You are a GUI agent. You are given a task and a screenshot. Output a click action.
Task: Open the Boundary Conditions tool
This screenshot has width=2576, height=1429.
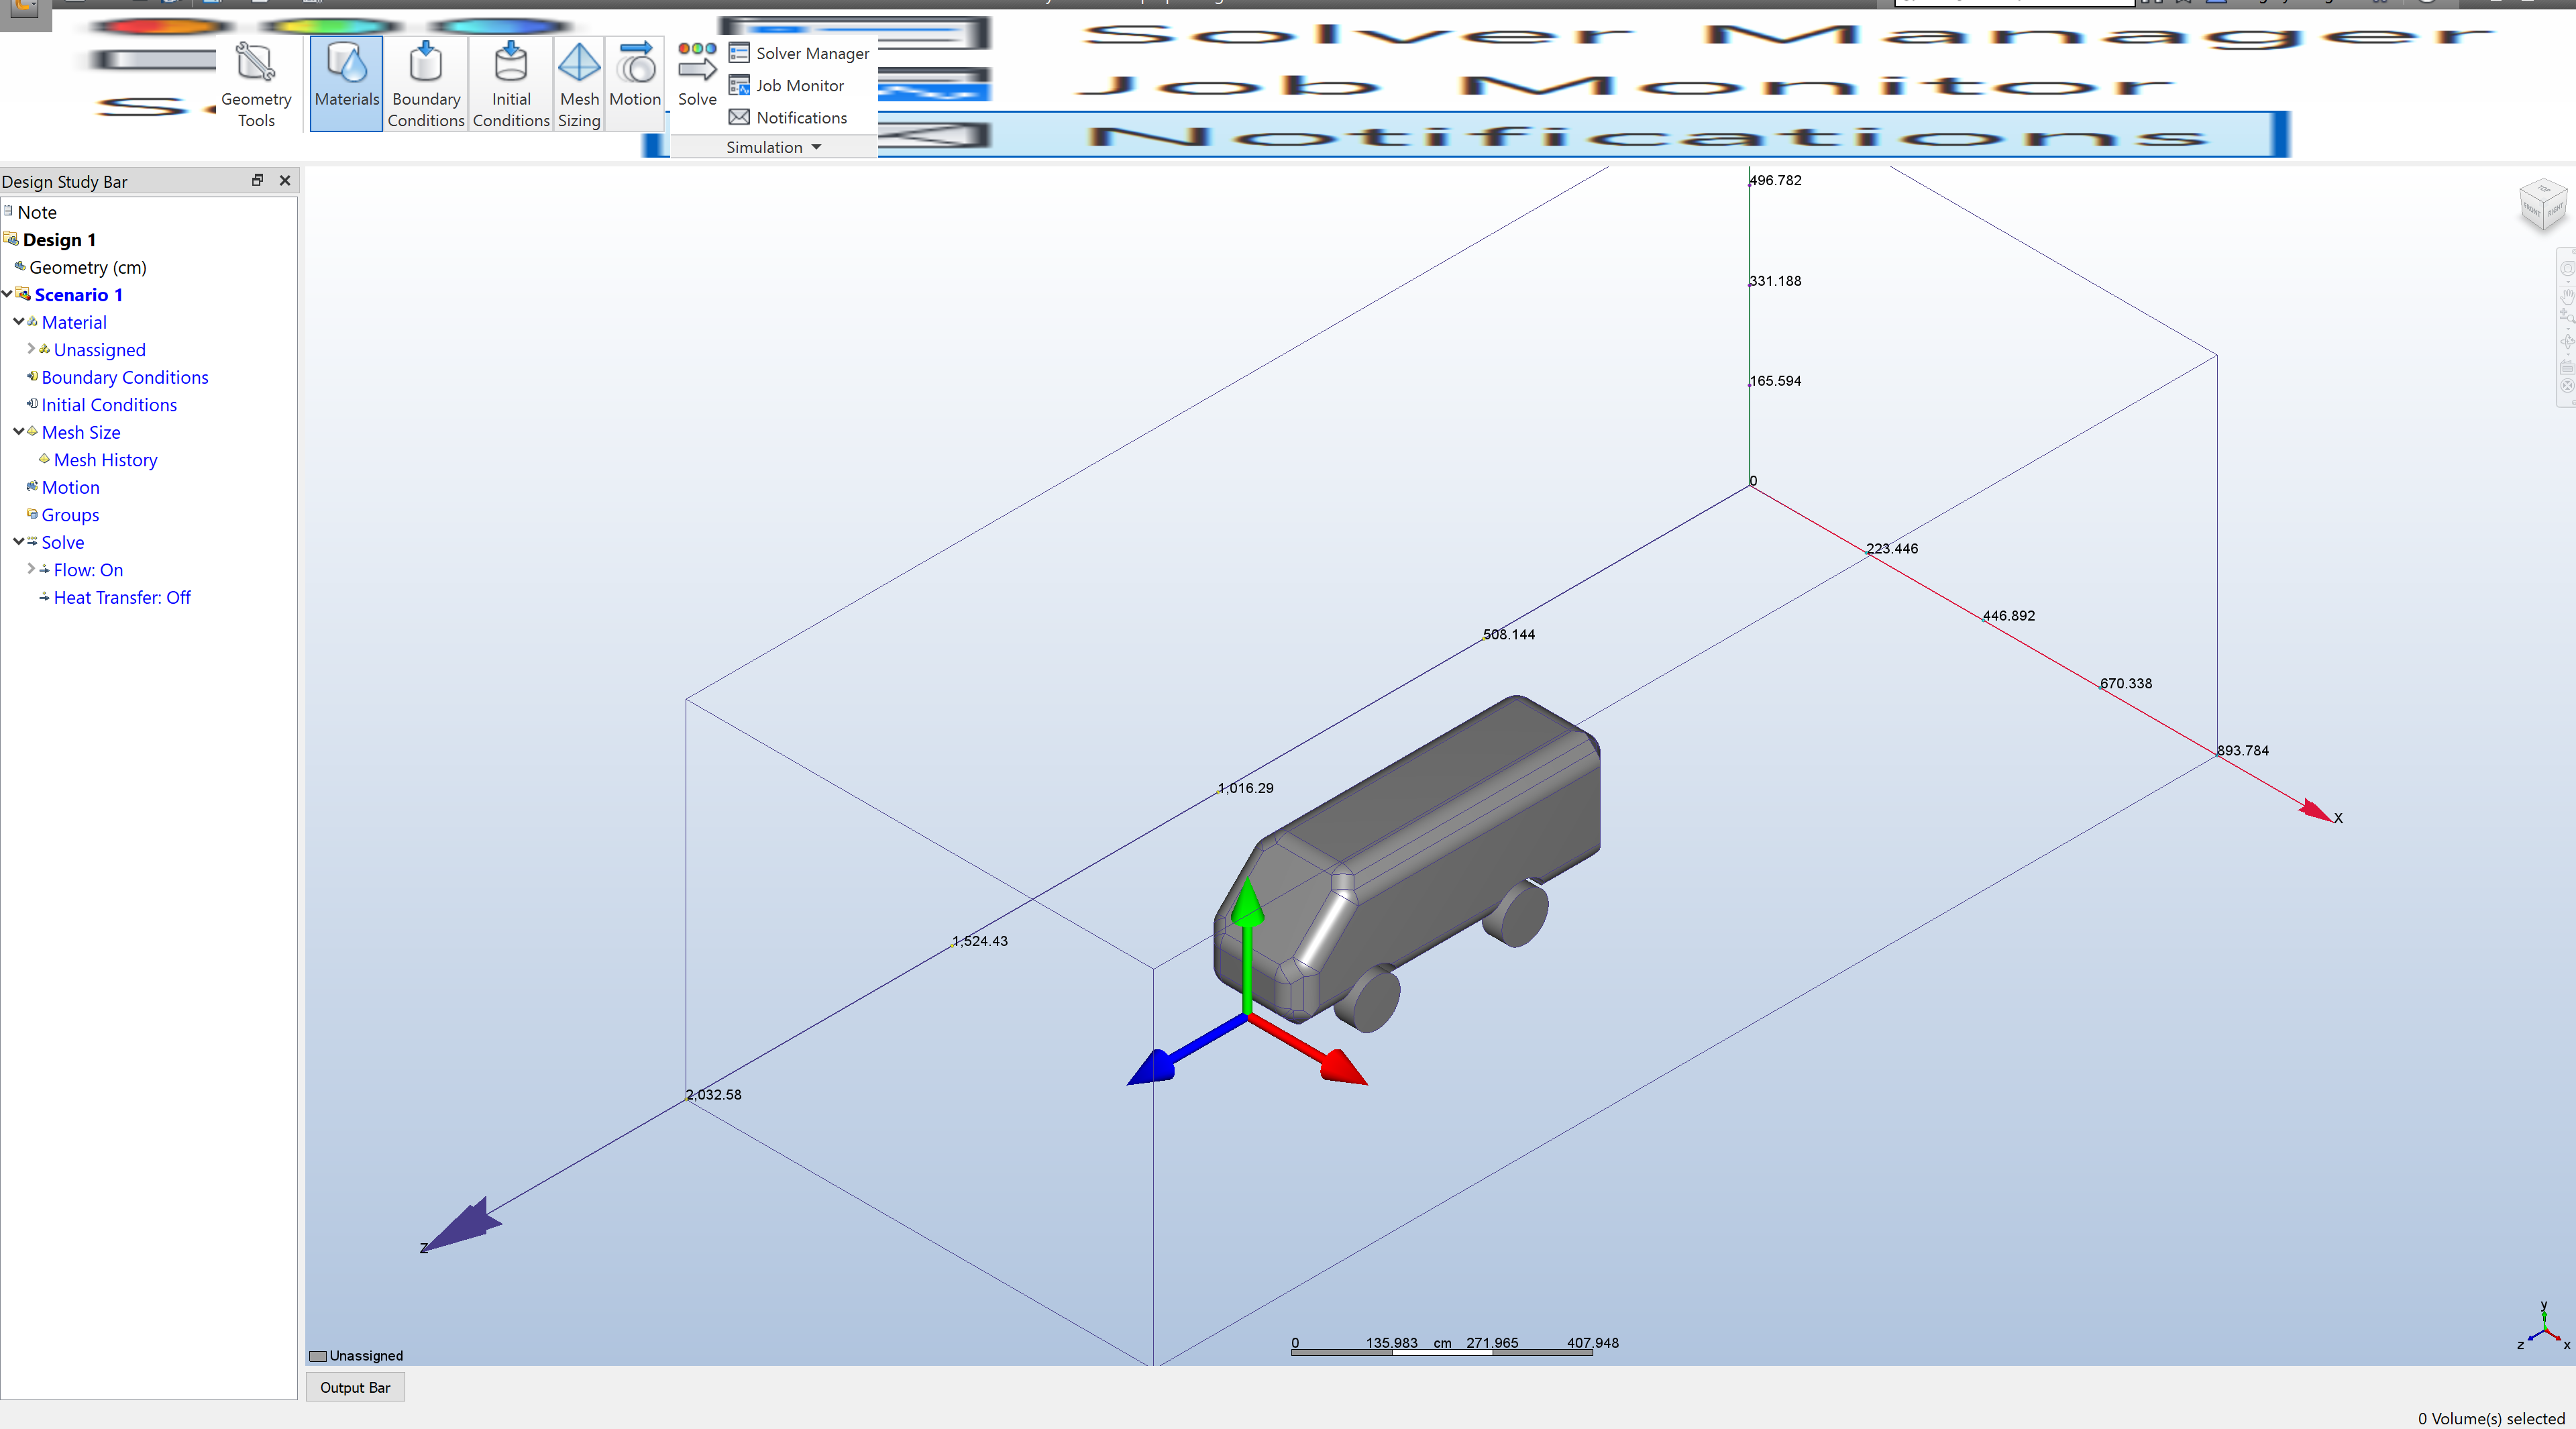(x=425, y=83)
